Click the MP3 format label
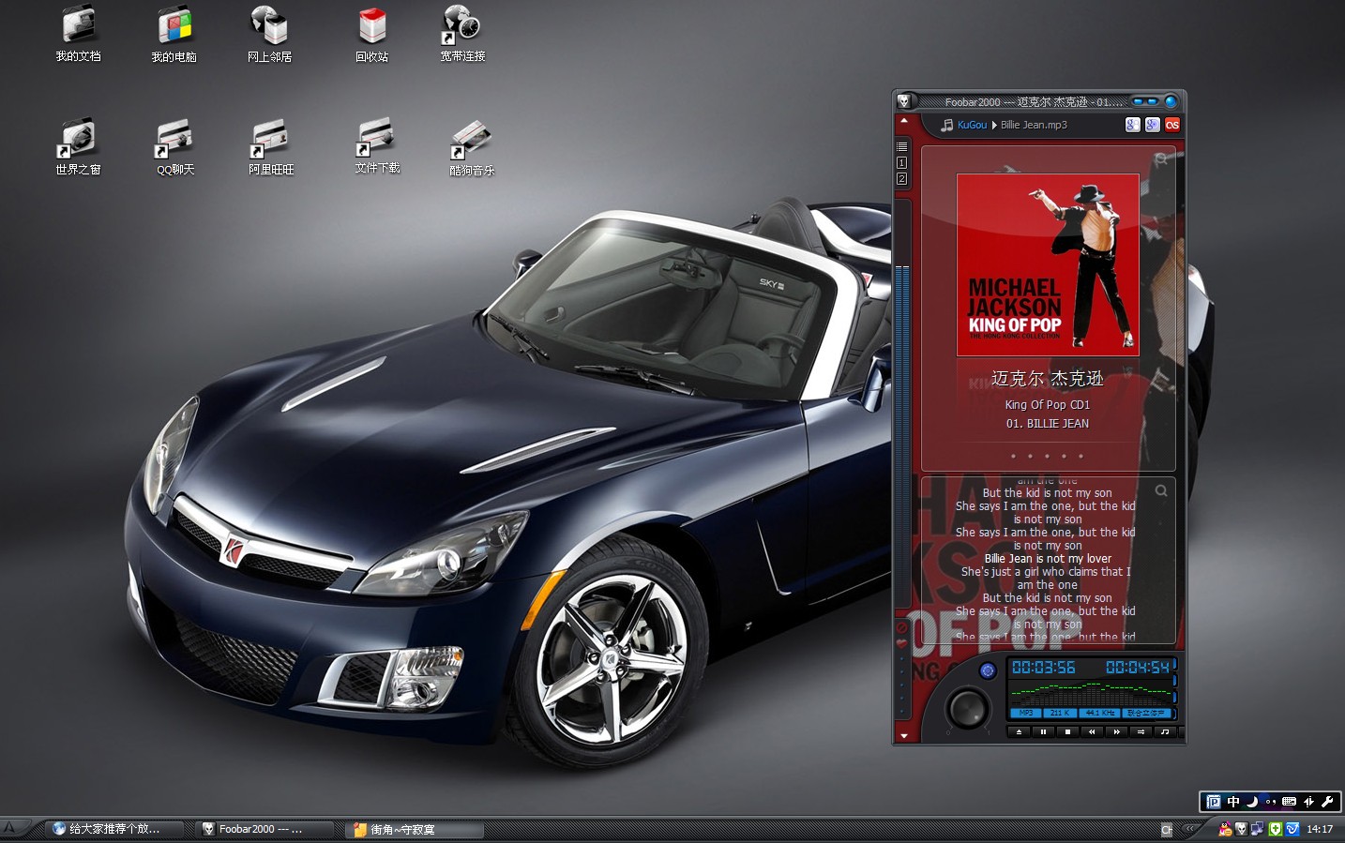 pyautogui.click(x=1026, y=714)
